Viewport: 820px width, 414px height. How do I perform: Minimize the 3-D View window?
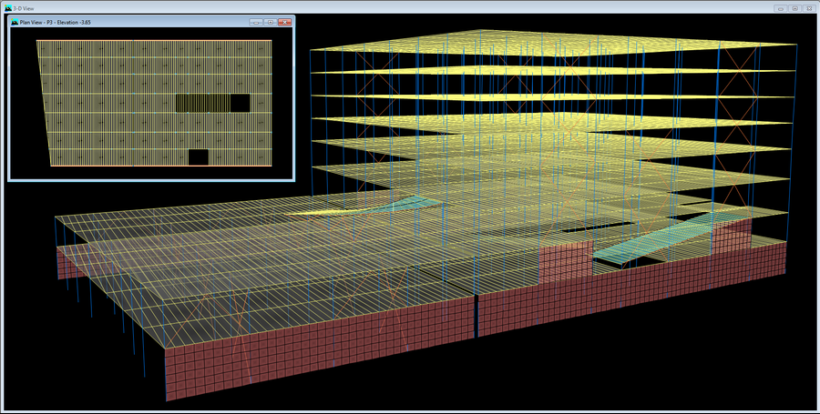click(781, 7)
